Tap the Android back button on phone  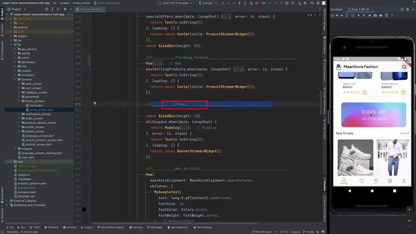click(350, 190)
